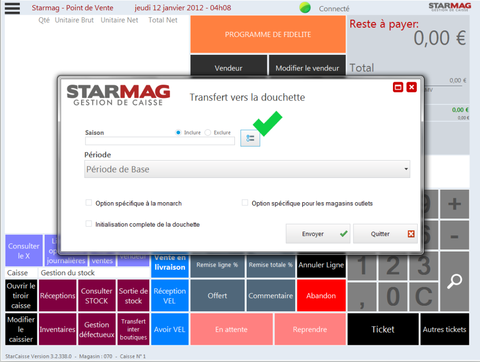Image resolution: width=480 pixels, height=362 pixels.
Task: Click the green connection status indicator
Action: 305,8
